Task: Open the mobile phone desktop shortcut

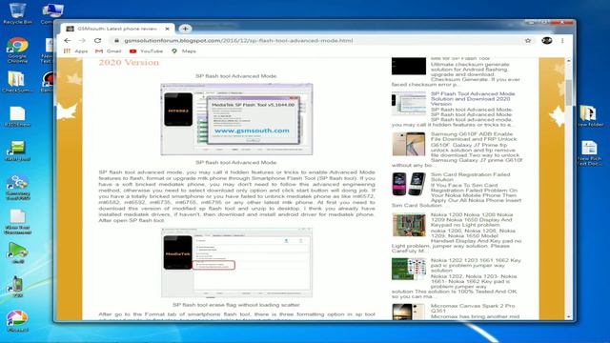Action: point(17,286)
